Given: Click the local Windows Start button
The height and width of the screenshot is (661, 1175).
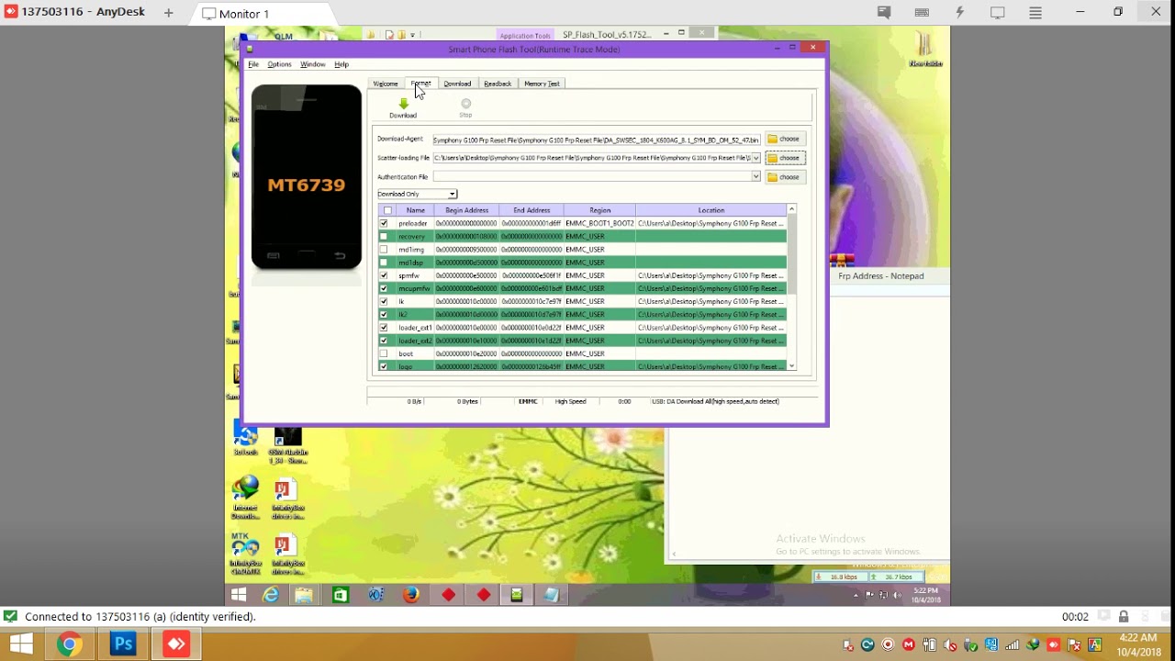Looking at the screenshot, I should pos(21,644).
